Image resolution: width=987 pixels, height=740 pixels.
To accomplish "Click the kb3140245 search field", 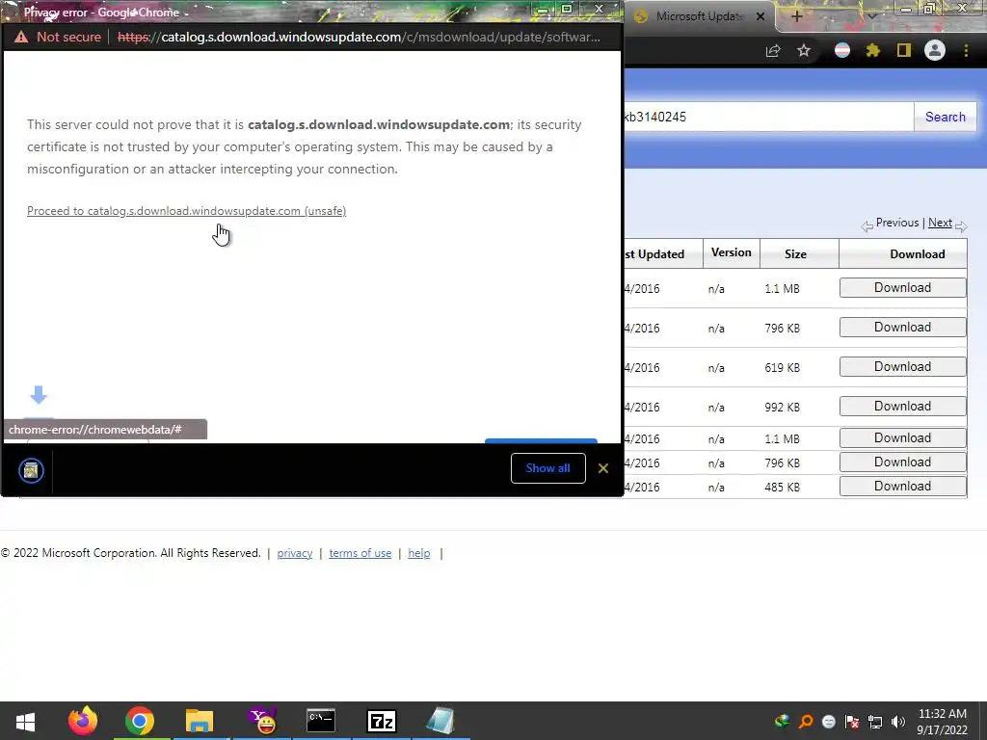I will pos(768,117).
